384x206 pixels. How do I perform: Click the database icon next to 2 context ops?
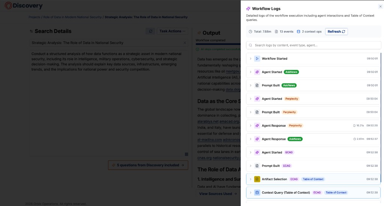click(x=298, y=31)
